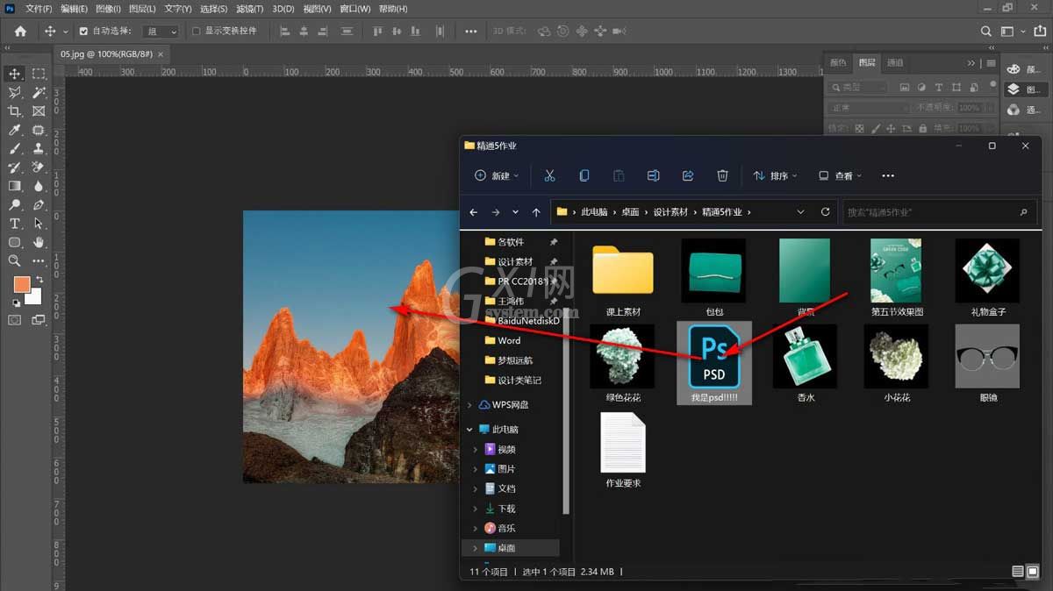Collapse 此电脑 tree node
Screen dimensions: 1053x591
click(x=470, y=430)
